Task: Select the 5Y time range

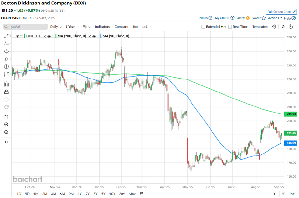Action: 103,194
